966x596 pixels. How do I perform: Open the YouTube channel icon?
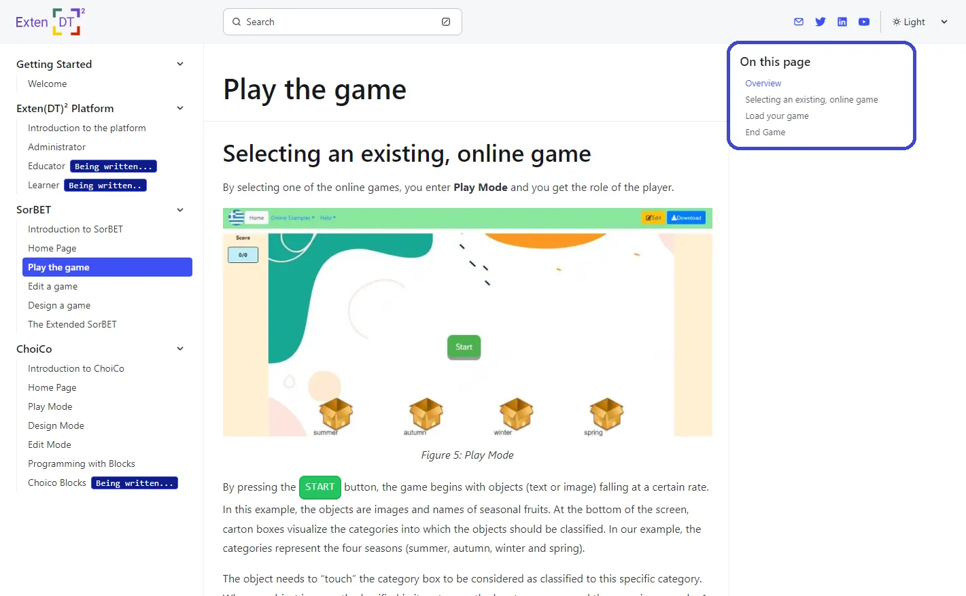coord(864,22)
